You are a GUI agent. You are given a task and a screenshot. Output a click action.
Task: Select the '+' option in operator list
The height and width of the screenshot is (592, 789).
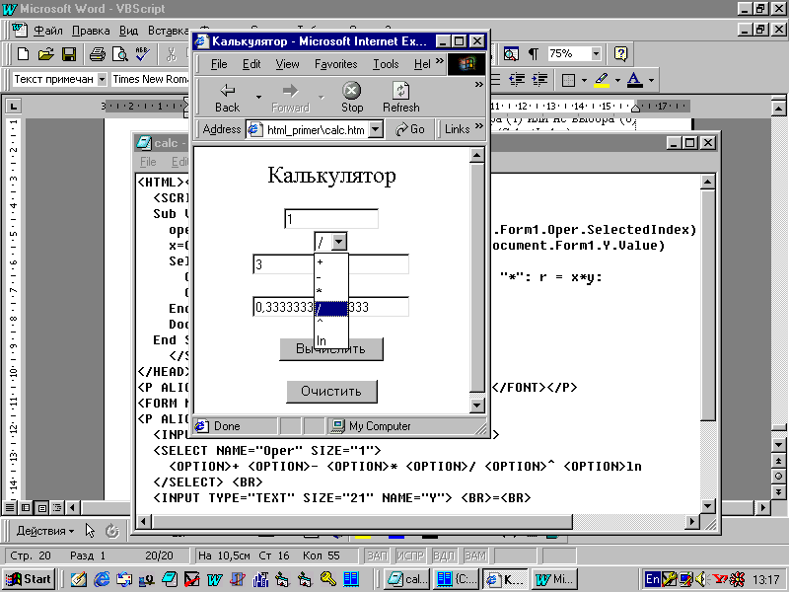pyautogui.click(x=331, y=261)
